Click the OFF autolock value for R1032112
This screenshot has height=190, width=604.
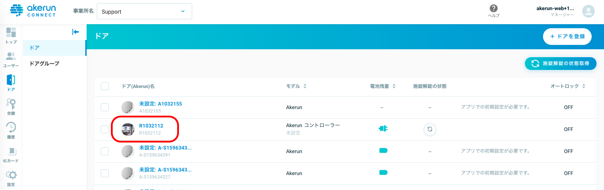point(568,129)
